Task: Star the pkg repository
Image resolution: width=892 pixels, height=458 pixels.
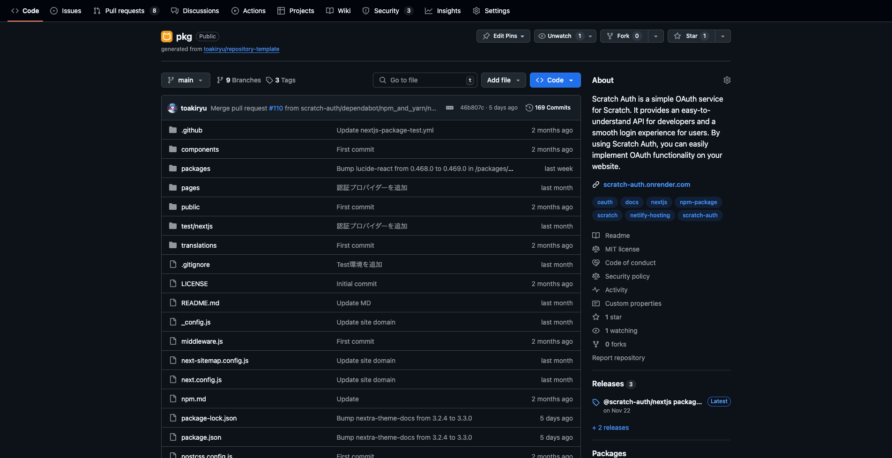Action: (691, 36)
